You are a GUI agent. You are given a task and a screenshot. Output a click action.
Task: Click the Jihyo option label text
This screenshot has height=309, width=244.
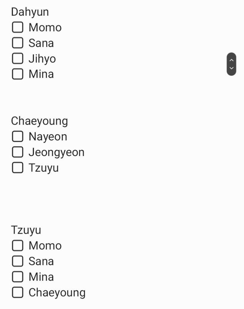click(42, 59)
